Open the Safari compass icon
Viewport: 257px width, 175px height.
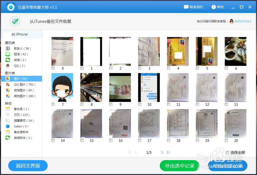click(x=8, y=126)
